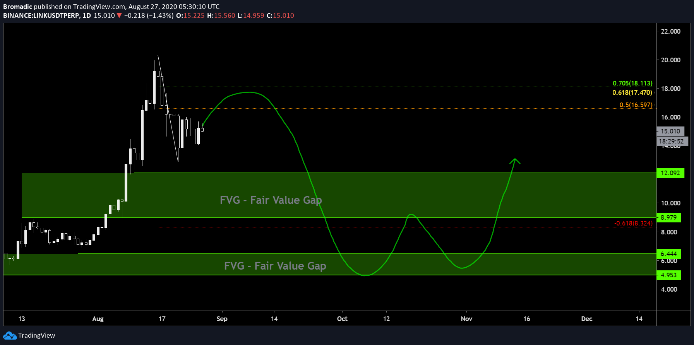The width and height of the screenshot is (694, 345).
Task: Select the 0.618(17.470) Fibonacci label
Action: [632, 92]
